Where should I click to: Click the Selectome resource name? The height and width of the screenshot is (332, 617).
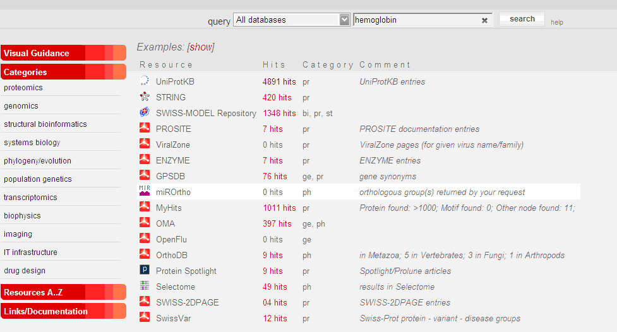tap(176, 287)
